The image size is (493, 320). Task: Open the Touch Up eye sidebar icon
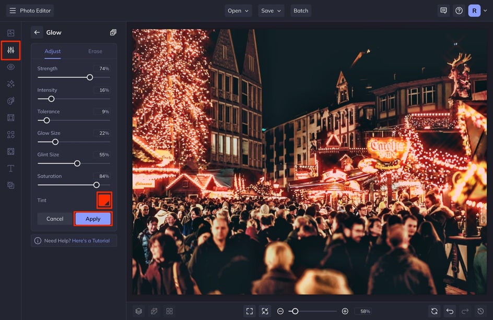pyautogui.click(x=10, y=67)
